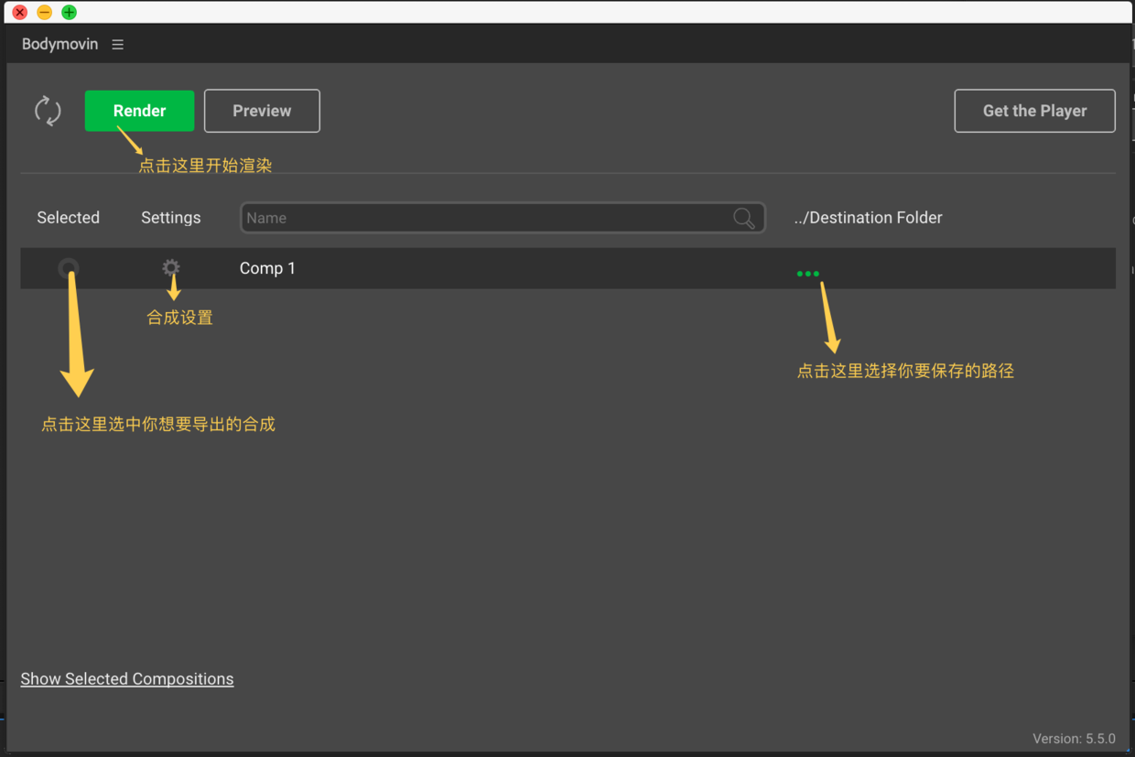Start rendering with the Render button

[x=139, y=111]
